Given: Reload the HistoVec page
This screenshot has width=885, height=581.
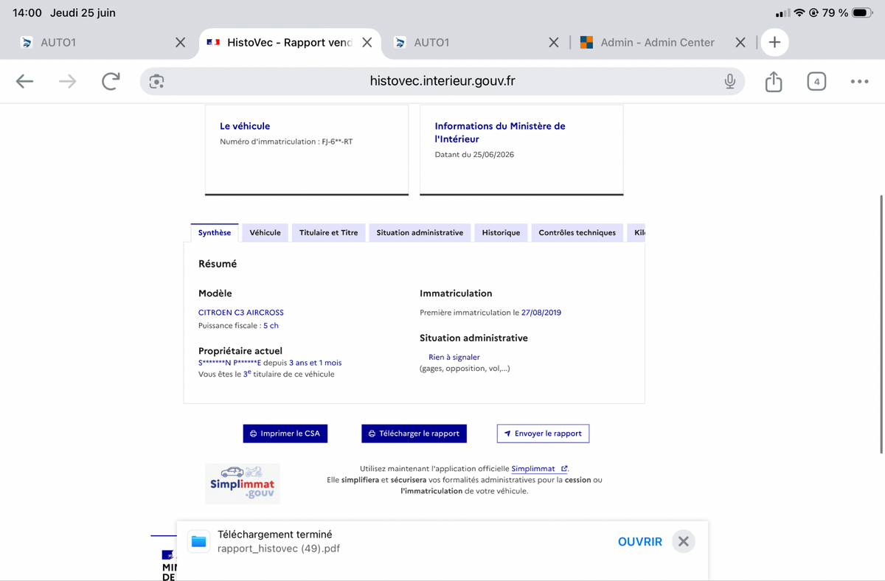Looking at the screenshot, I should 111,81.
